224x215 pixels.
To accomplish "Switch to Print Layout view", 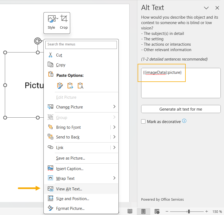I will (143, 211).
